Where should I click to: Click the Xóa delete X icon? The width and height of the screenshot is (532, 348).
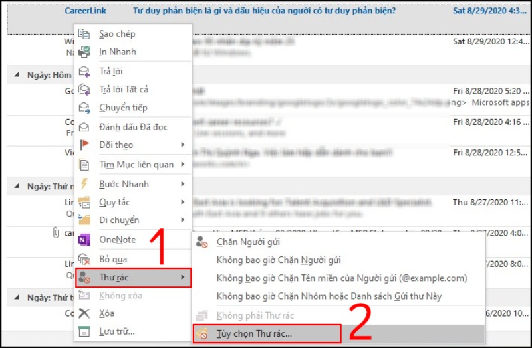pos(84,313)
